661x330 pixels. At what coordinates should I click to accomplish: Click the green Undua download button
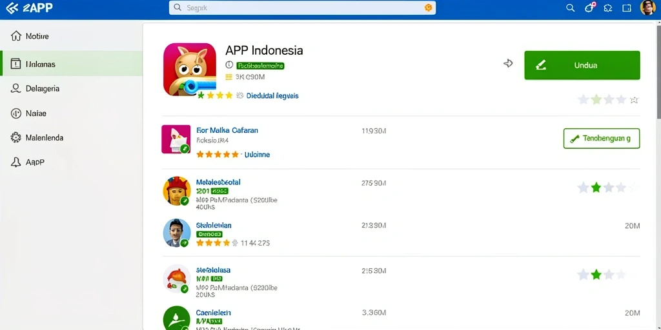[x=582, y=65]
